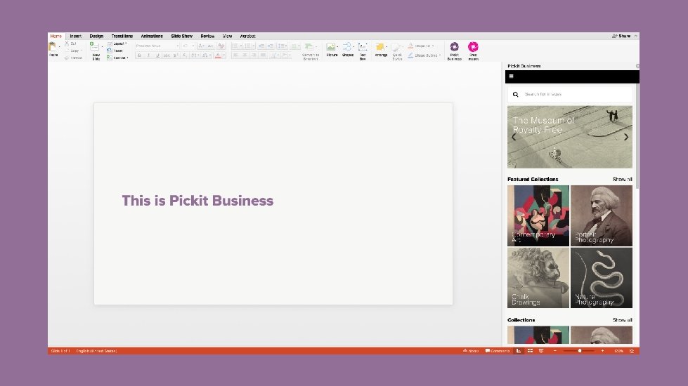The image size is (688, 386).
Task: Switch to Slide Sorter view
Action: point(530,351)
